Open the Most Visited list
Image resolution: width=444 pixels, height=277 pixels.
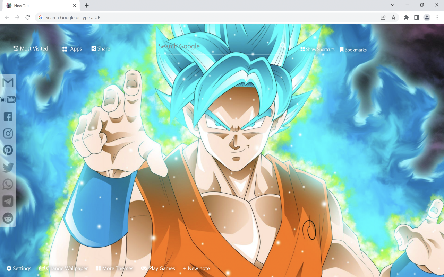[x=31, y=48]
